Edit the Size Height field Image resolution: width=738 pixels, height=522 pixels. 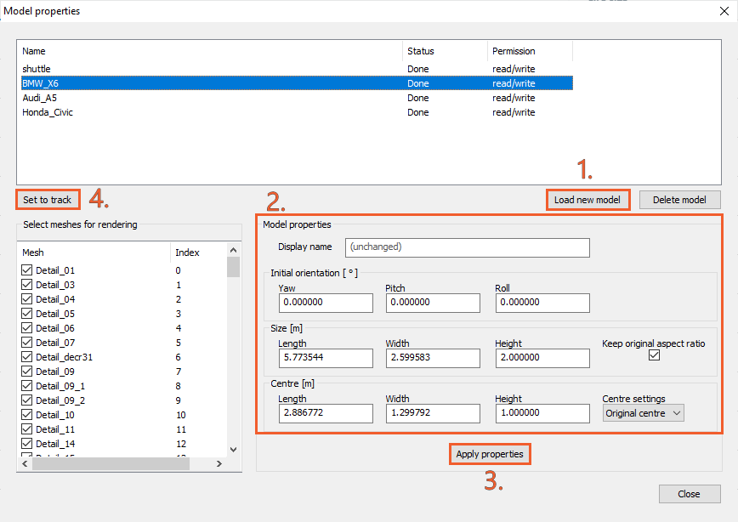click(x=542, y=358)
